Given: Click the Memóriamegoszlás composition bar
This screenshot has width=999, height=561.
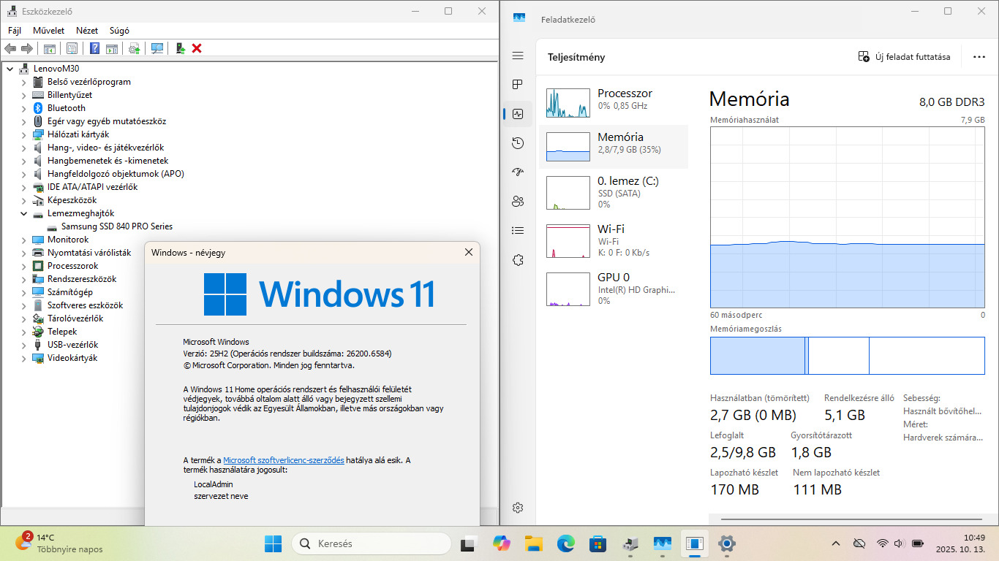Looking at the screenshot, I should click(848, 356).
